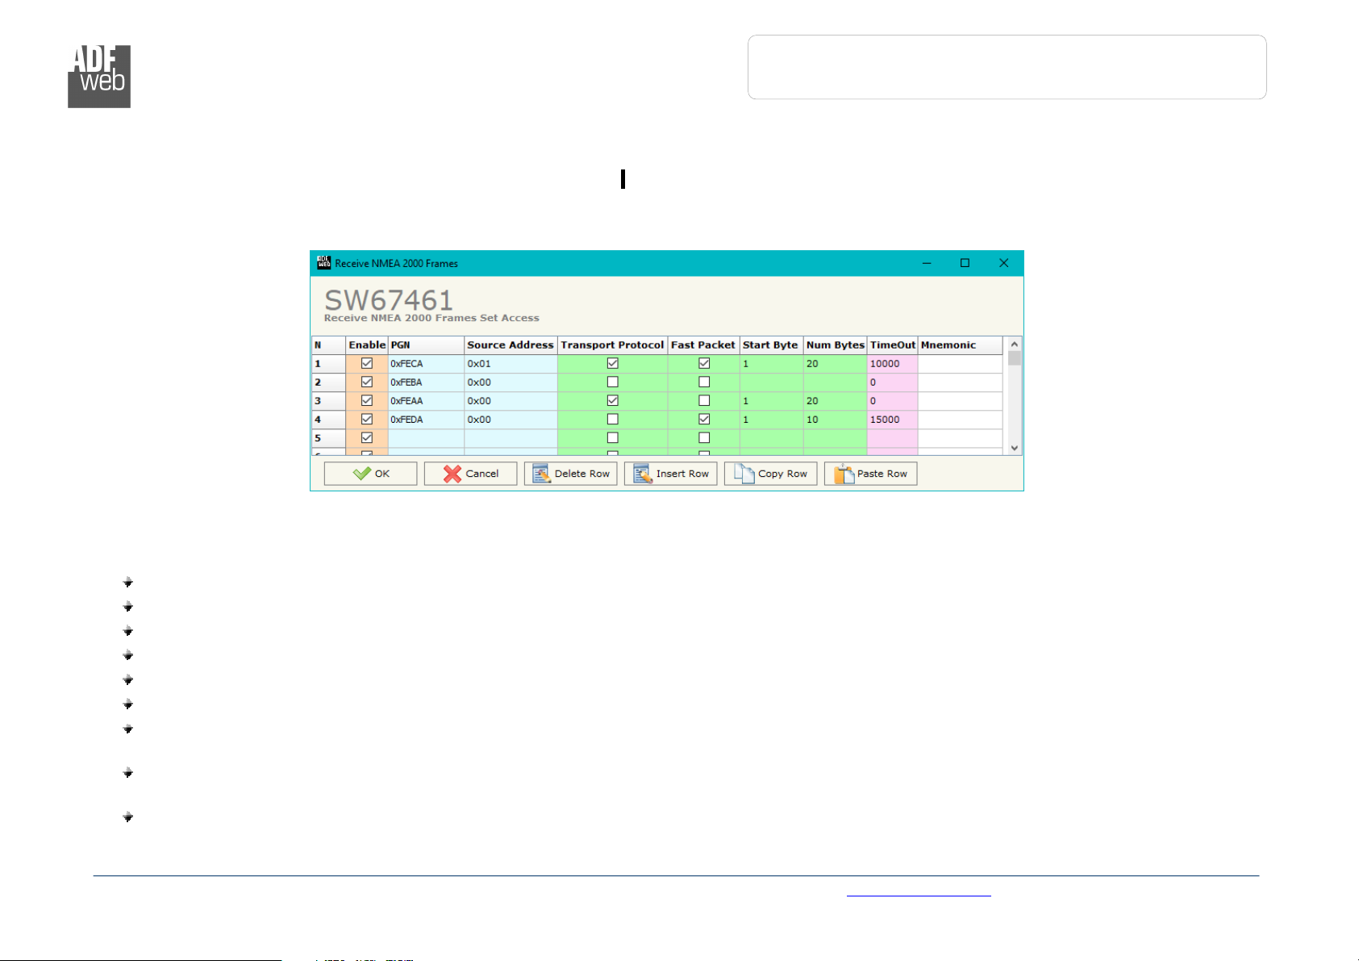Uncheck Fast Packet for row 4
Screen dimensions: 1359x961
pyautogui.click(x=704, y=419)
